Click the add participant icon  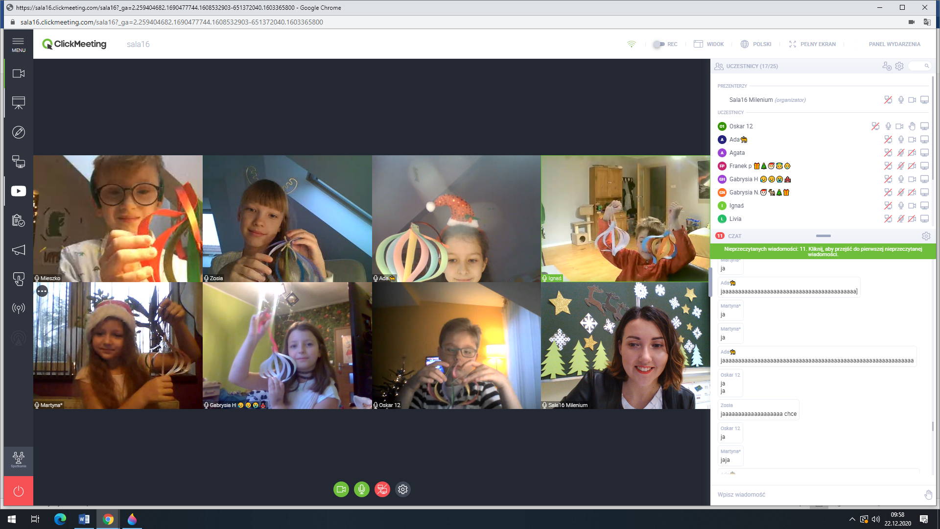click(x=887, y=66)
